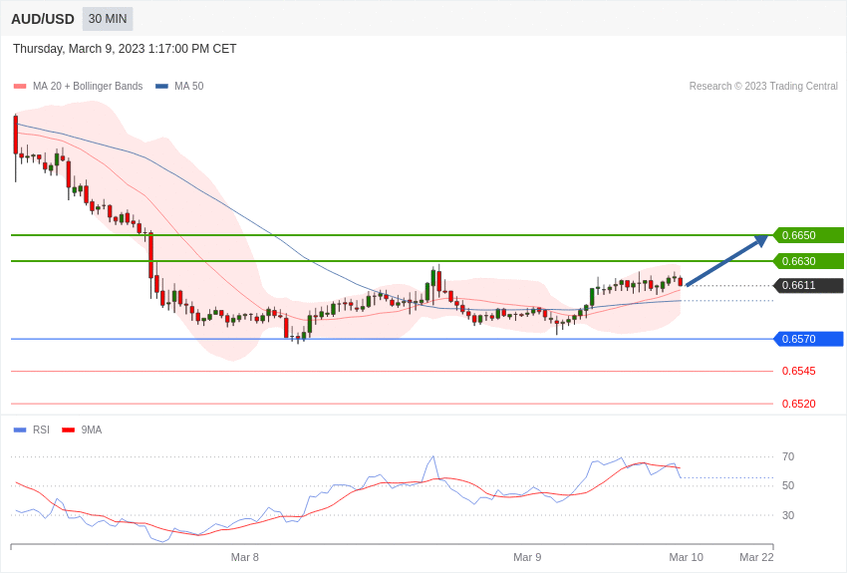
Task: Click the 'Mar 10' date axis label
Action: [686, 557]
